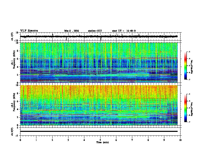Click the ch.2 spectrogram color scale bar
Viewport: 203px width, 157px height.
point(185,108)
